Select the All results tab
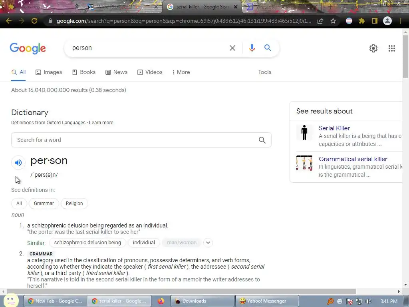This screenshot has height=307, width=409. 18,72
